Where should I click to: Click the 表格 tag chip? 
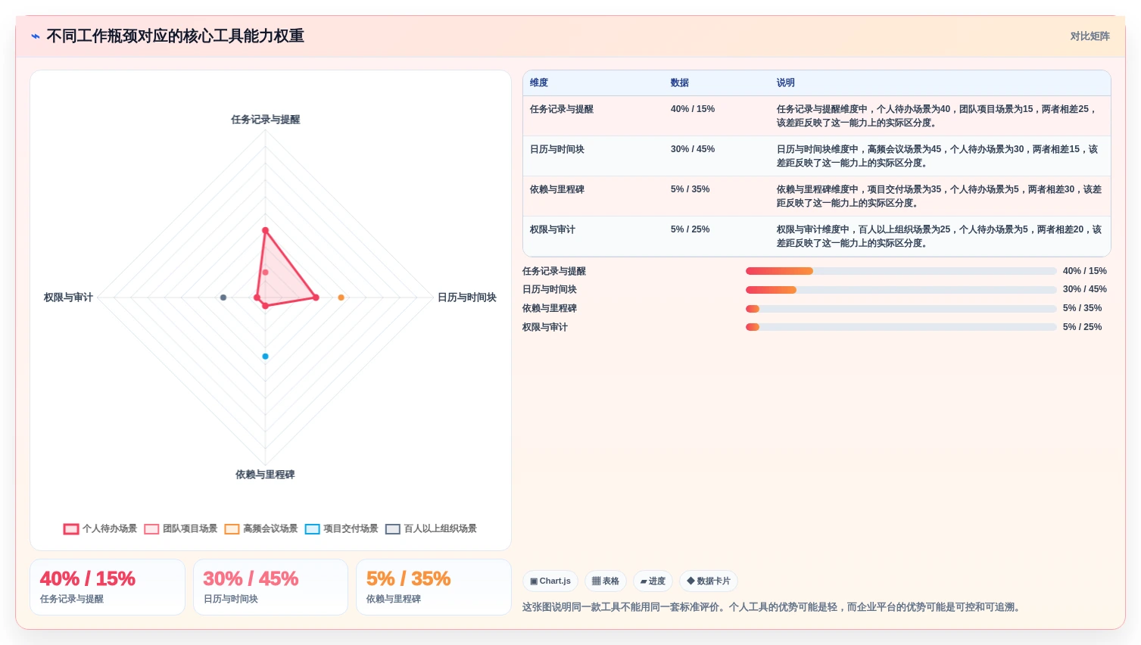tap(605, 581)
